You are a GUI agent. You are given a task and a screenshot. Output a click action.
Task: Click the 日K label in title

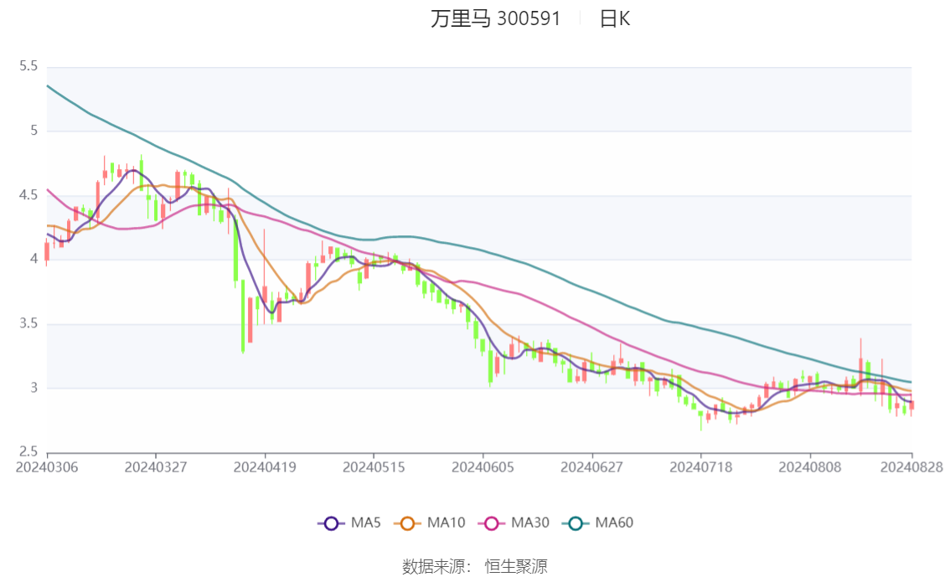[x=615, y=18]
